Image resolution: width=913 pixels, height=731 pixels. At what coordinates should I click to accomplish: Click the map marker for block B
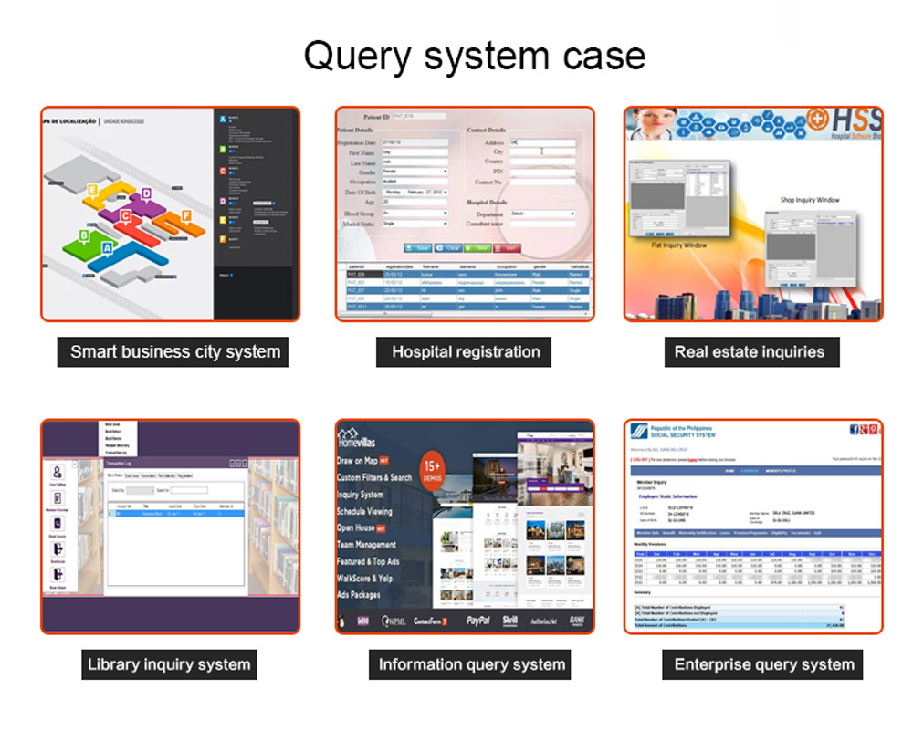[84, 235]
